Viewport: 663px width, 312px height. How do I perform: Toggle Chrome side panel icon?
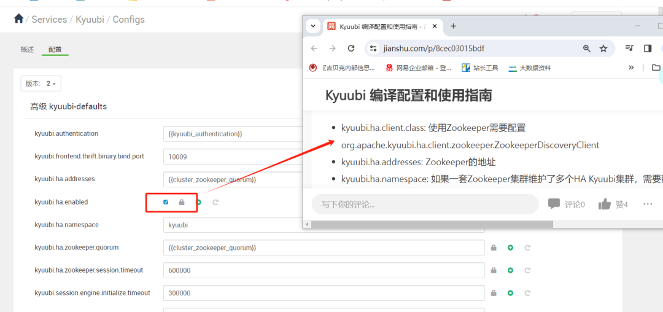coord(648,48)
